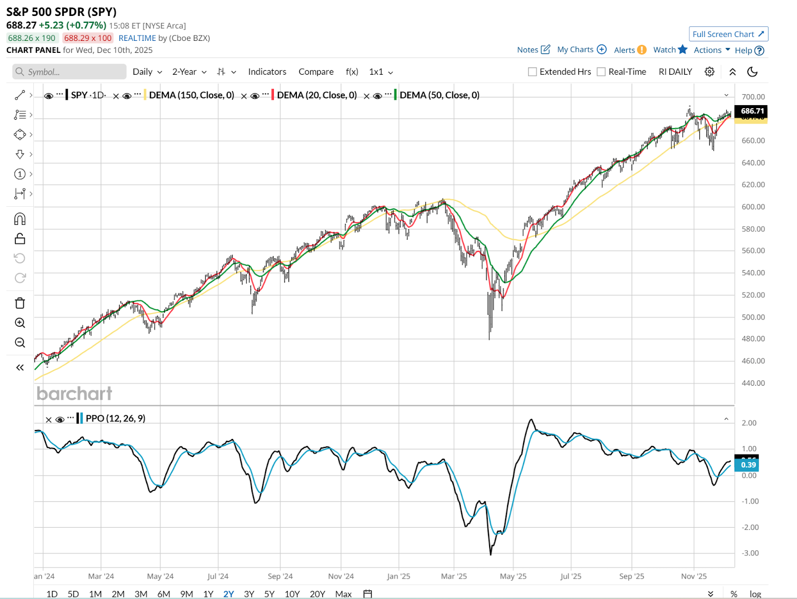Viewport: 797px width, 599px height.
Task: Open the Indicators menu
Action: click(267, 72)
